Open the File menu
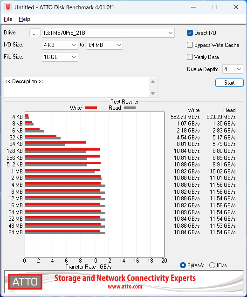Image resolution: width=247 pixels, height=297 pixels. coord(8,19)
